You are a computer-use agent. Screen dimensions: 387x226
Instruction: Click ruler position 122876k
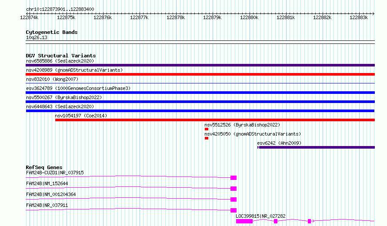(x=103, y=17)
